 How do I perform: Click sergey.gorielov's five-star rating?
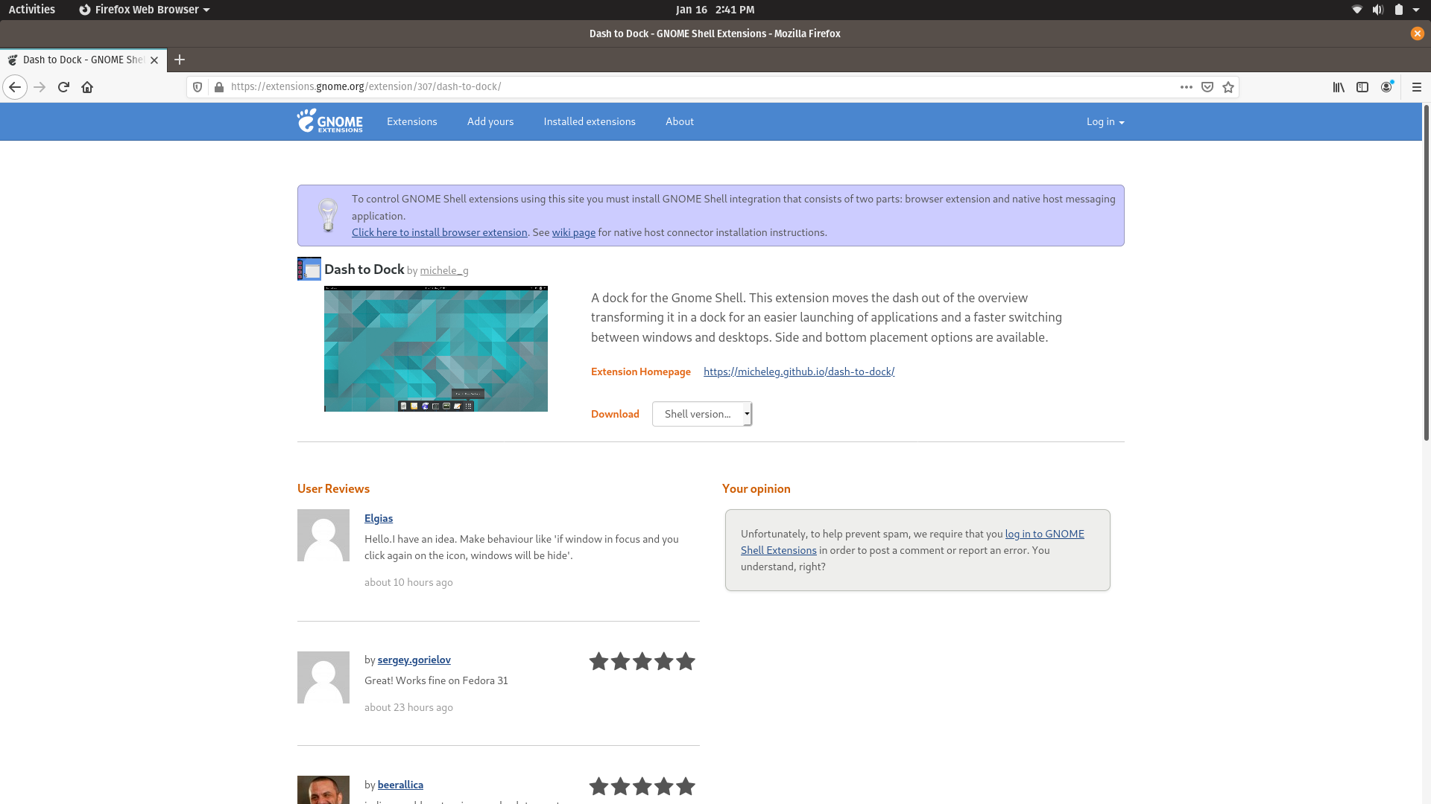pos(642,661)
